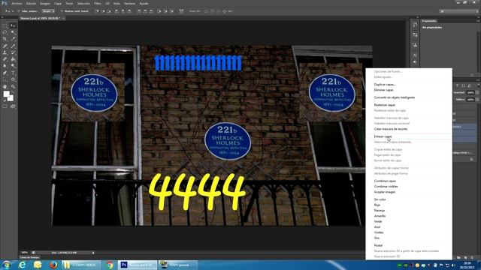Open the Filtro menu

click(98, 3)
